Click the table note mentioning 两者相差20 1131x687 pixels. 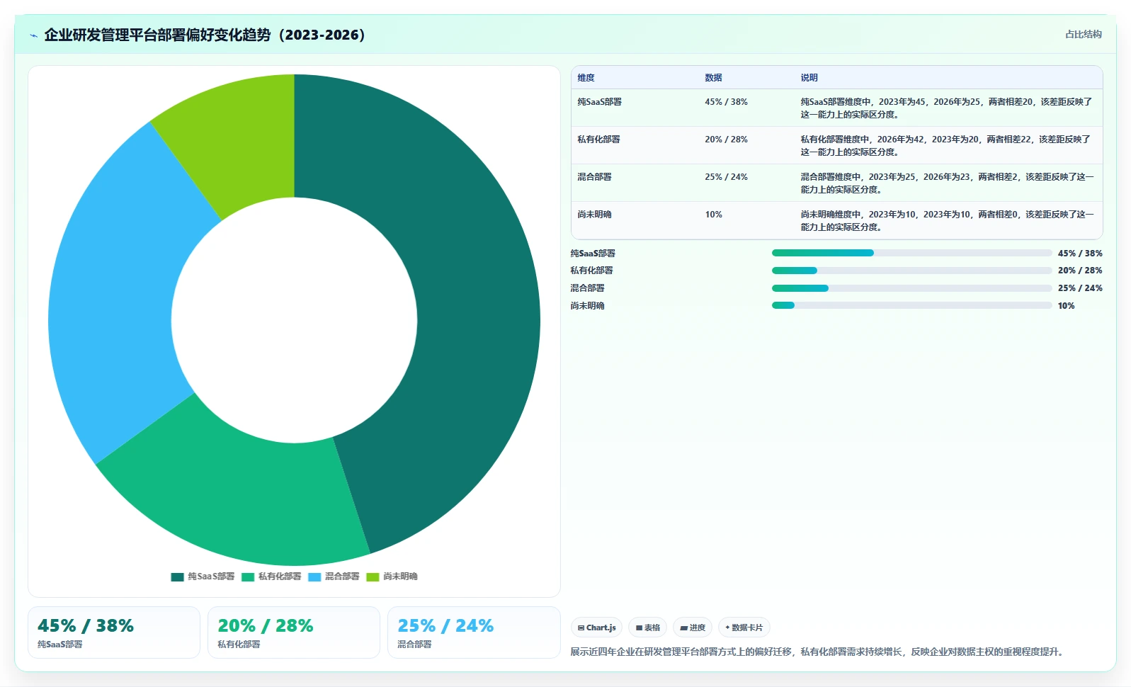tap(947, 108)
